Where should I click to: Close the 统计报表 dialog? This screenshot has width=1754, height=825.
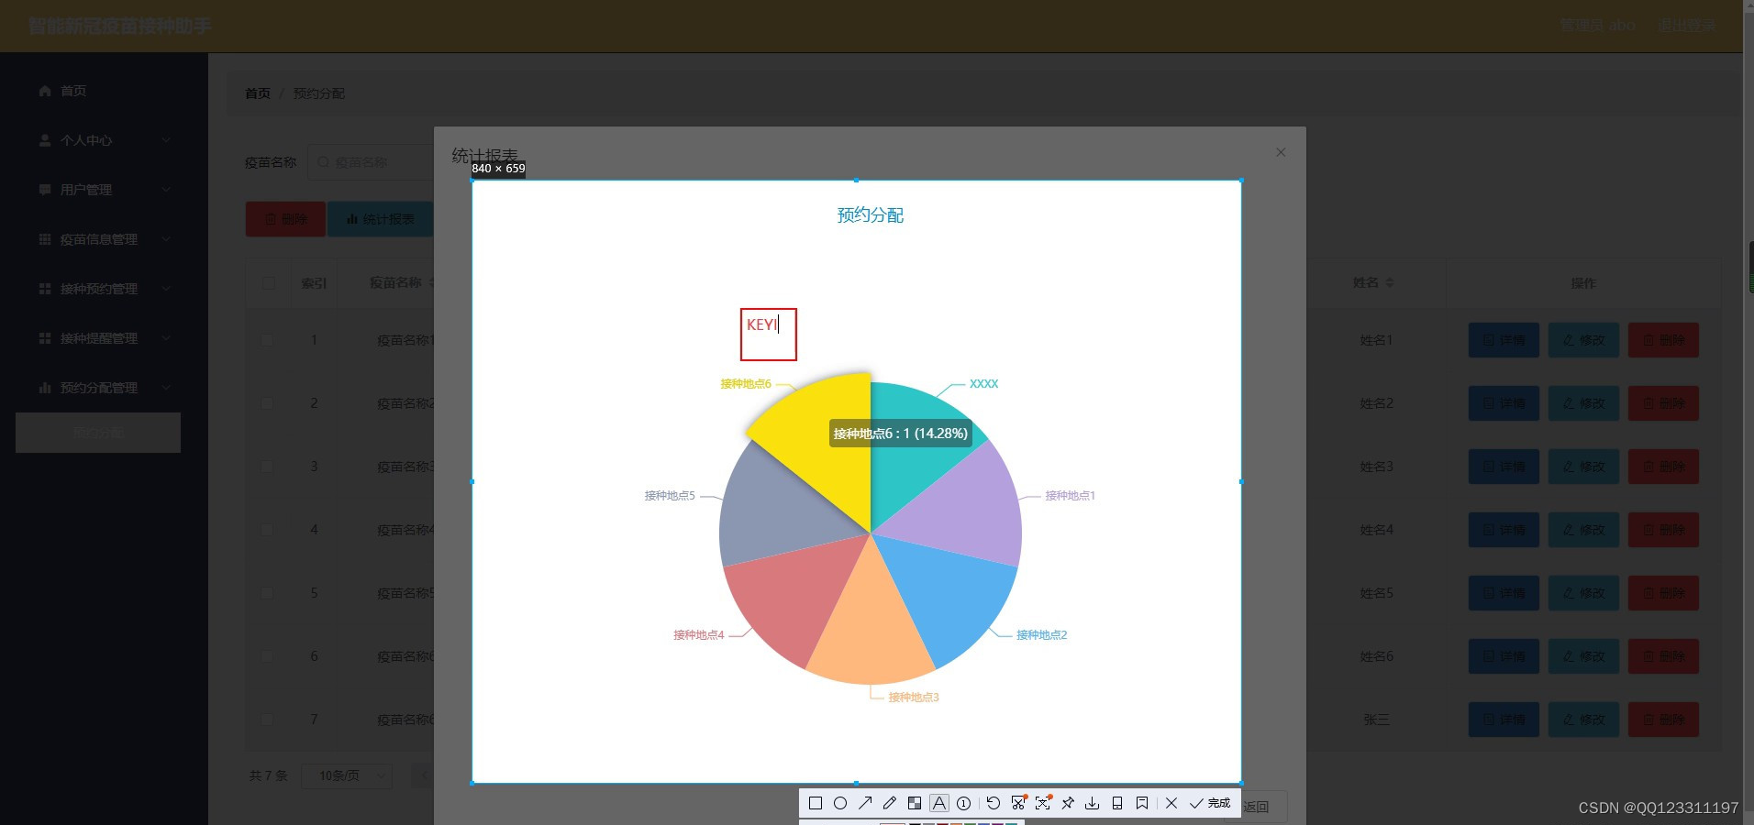(x=1281, y=152)
